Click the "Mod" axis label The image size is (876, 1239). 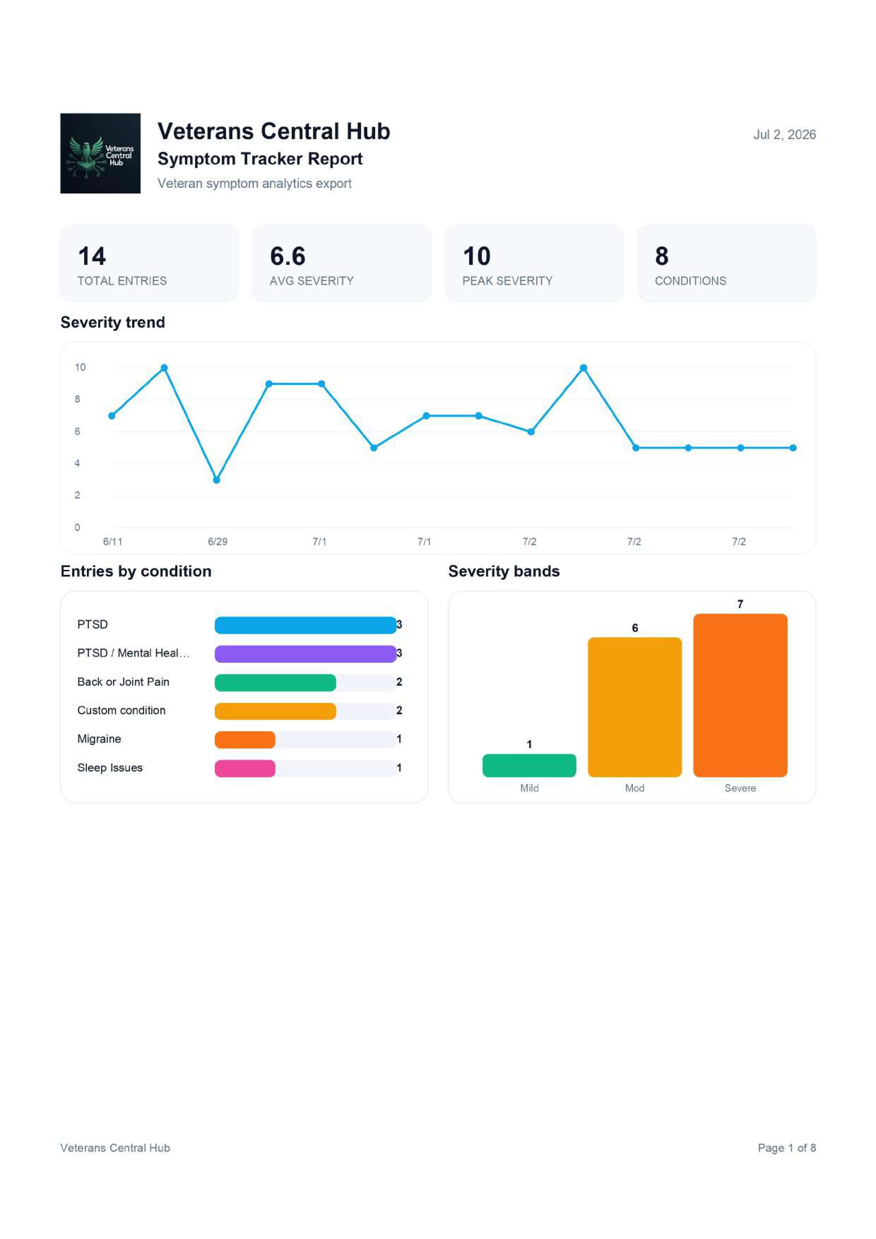(635, 788)
